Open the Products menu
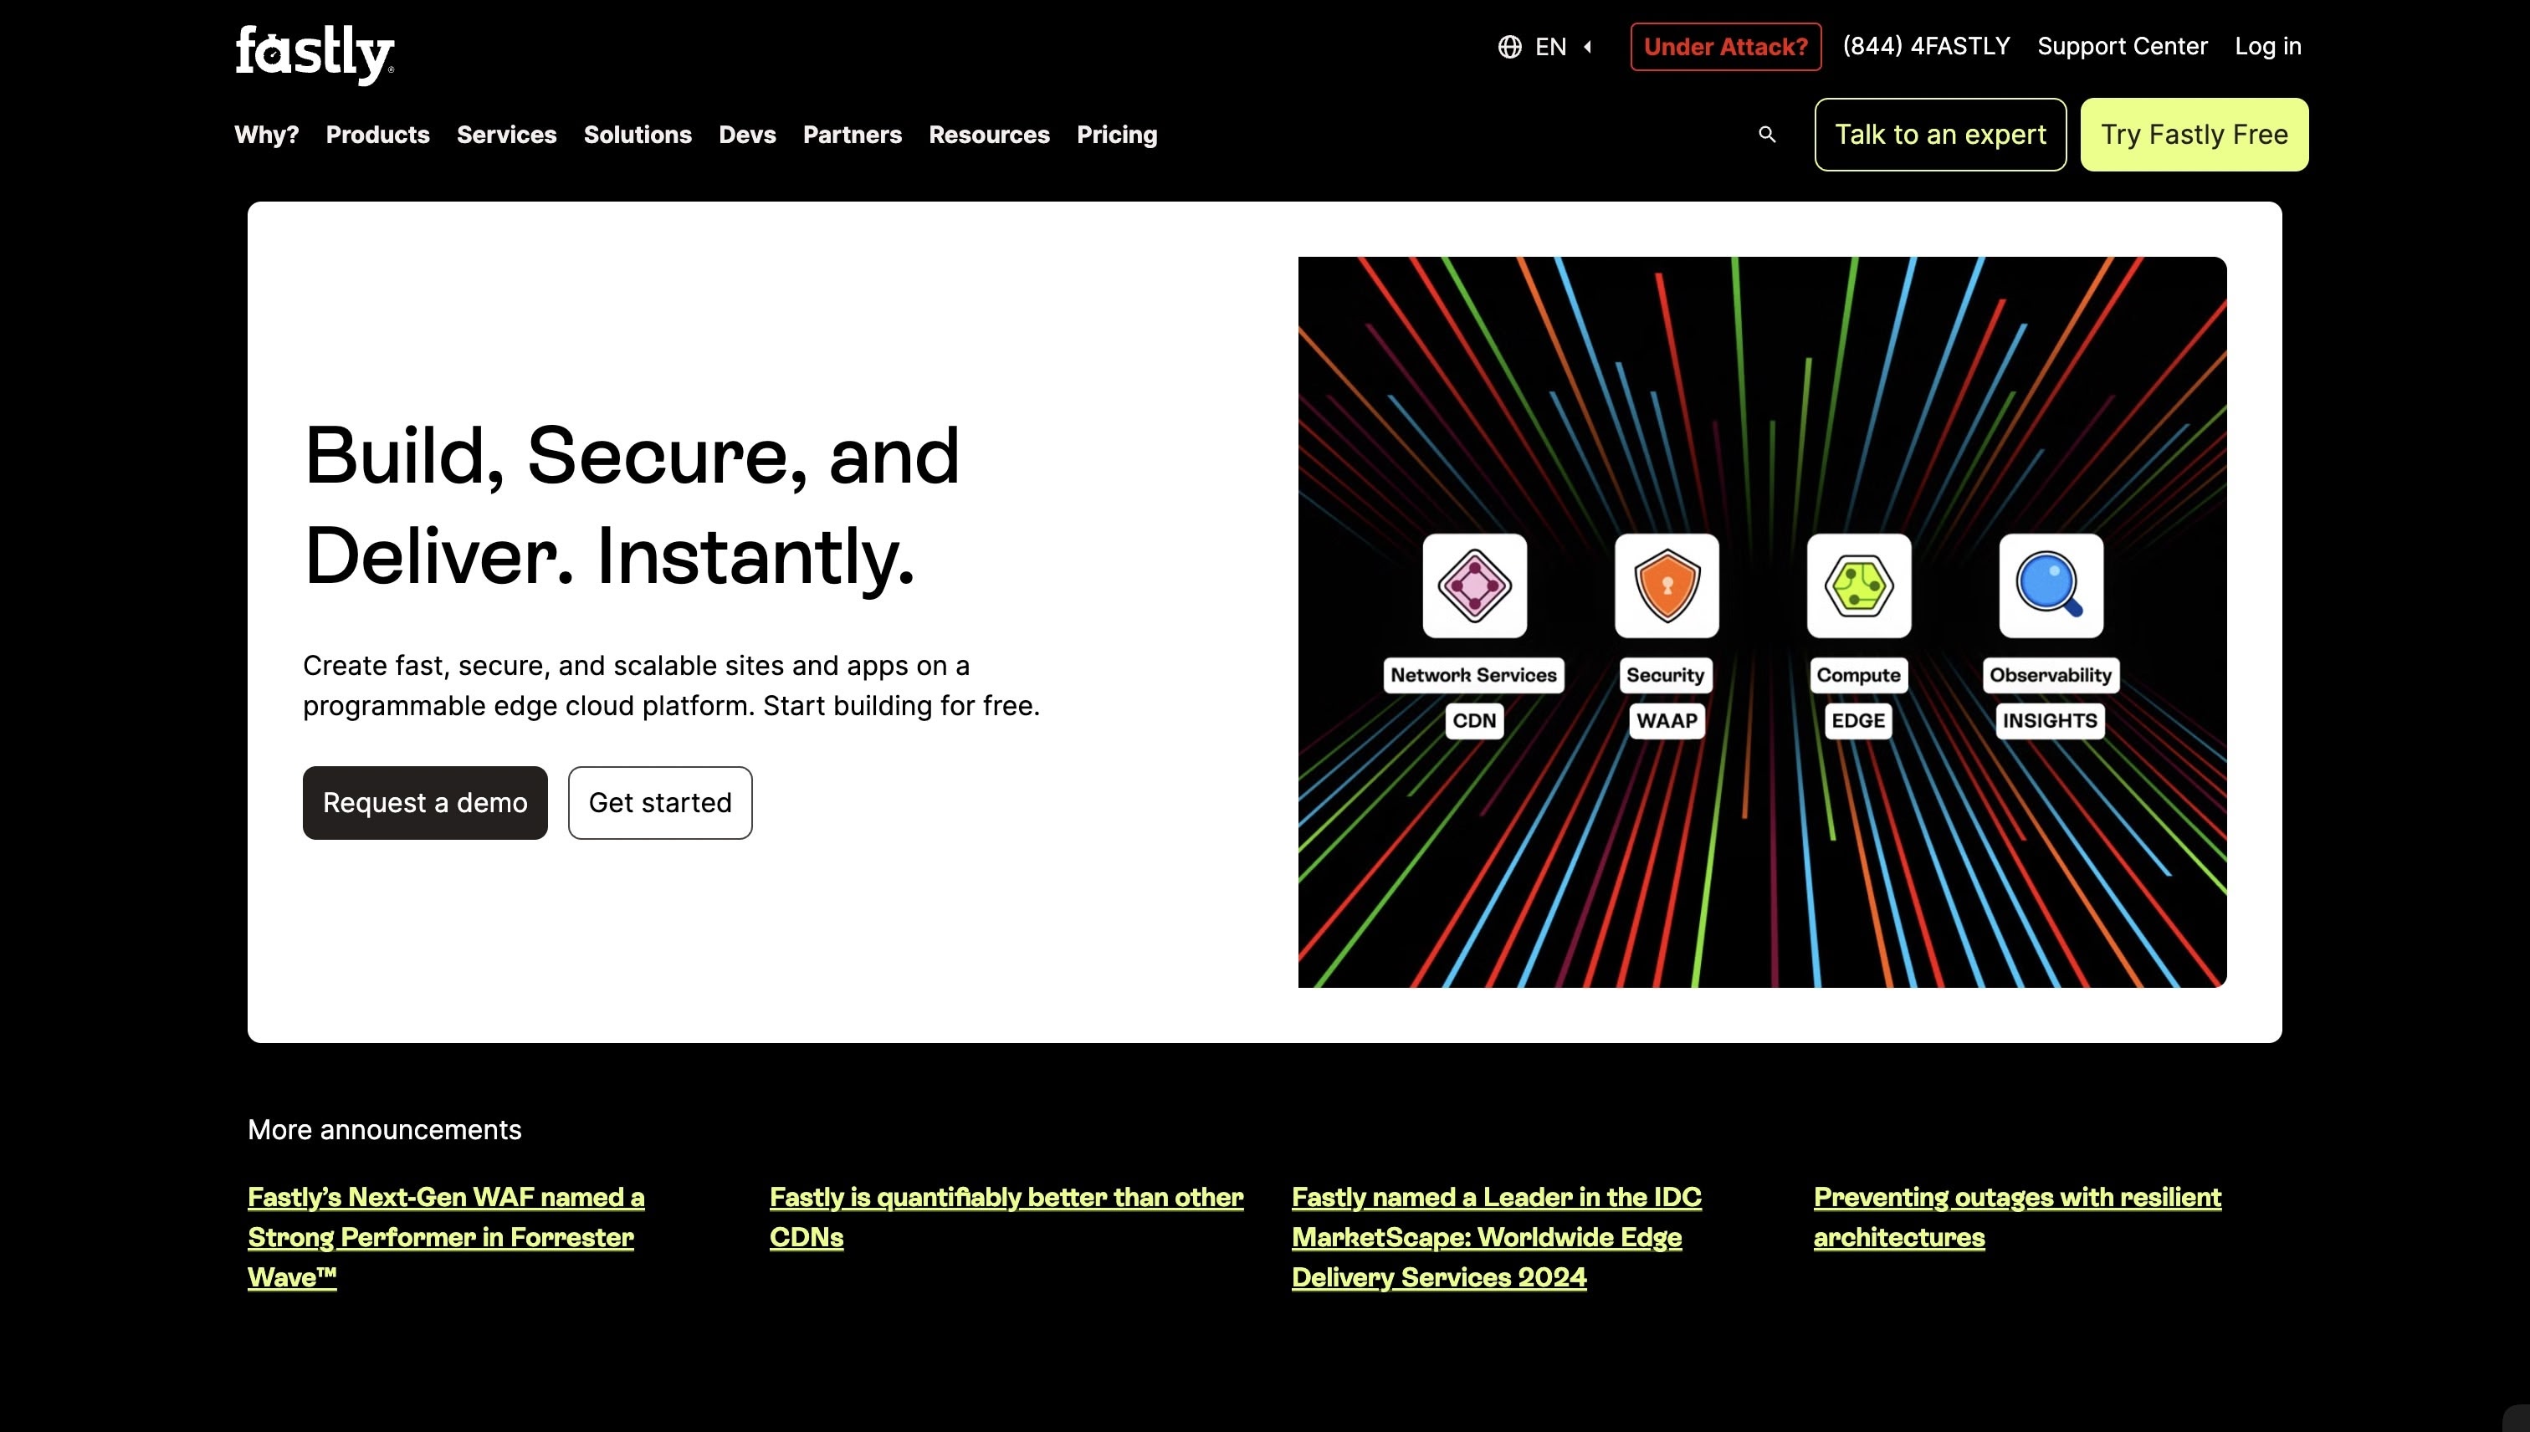The width and height of the screenshot is (2530, 1432). point(377,135)
